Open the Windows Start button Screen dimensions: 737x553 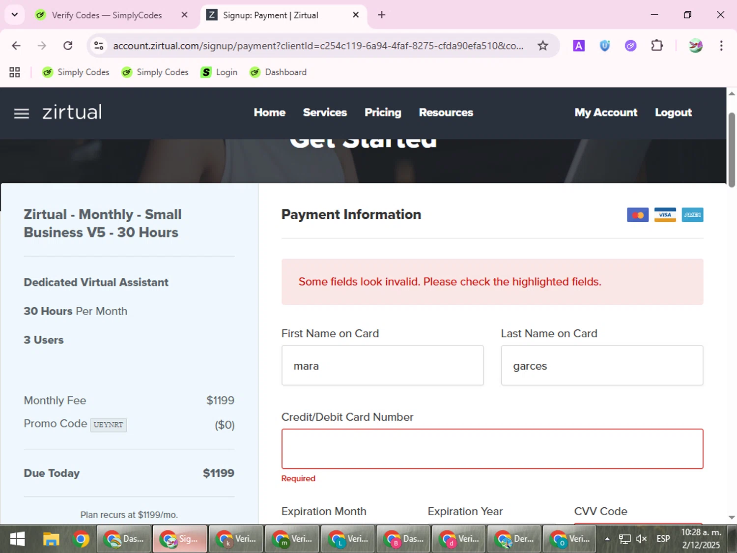17,539
